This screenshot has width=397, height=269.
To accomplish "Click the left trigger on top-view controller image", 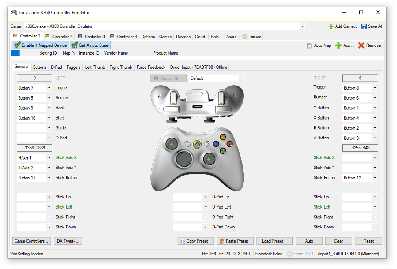I will [173, 98].
